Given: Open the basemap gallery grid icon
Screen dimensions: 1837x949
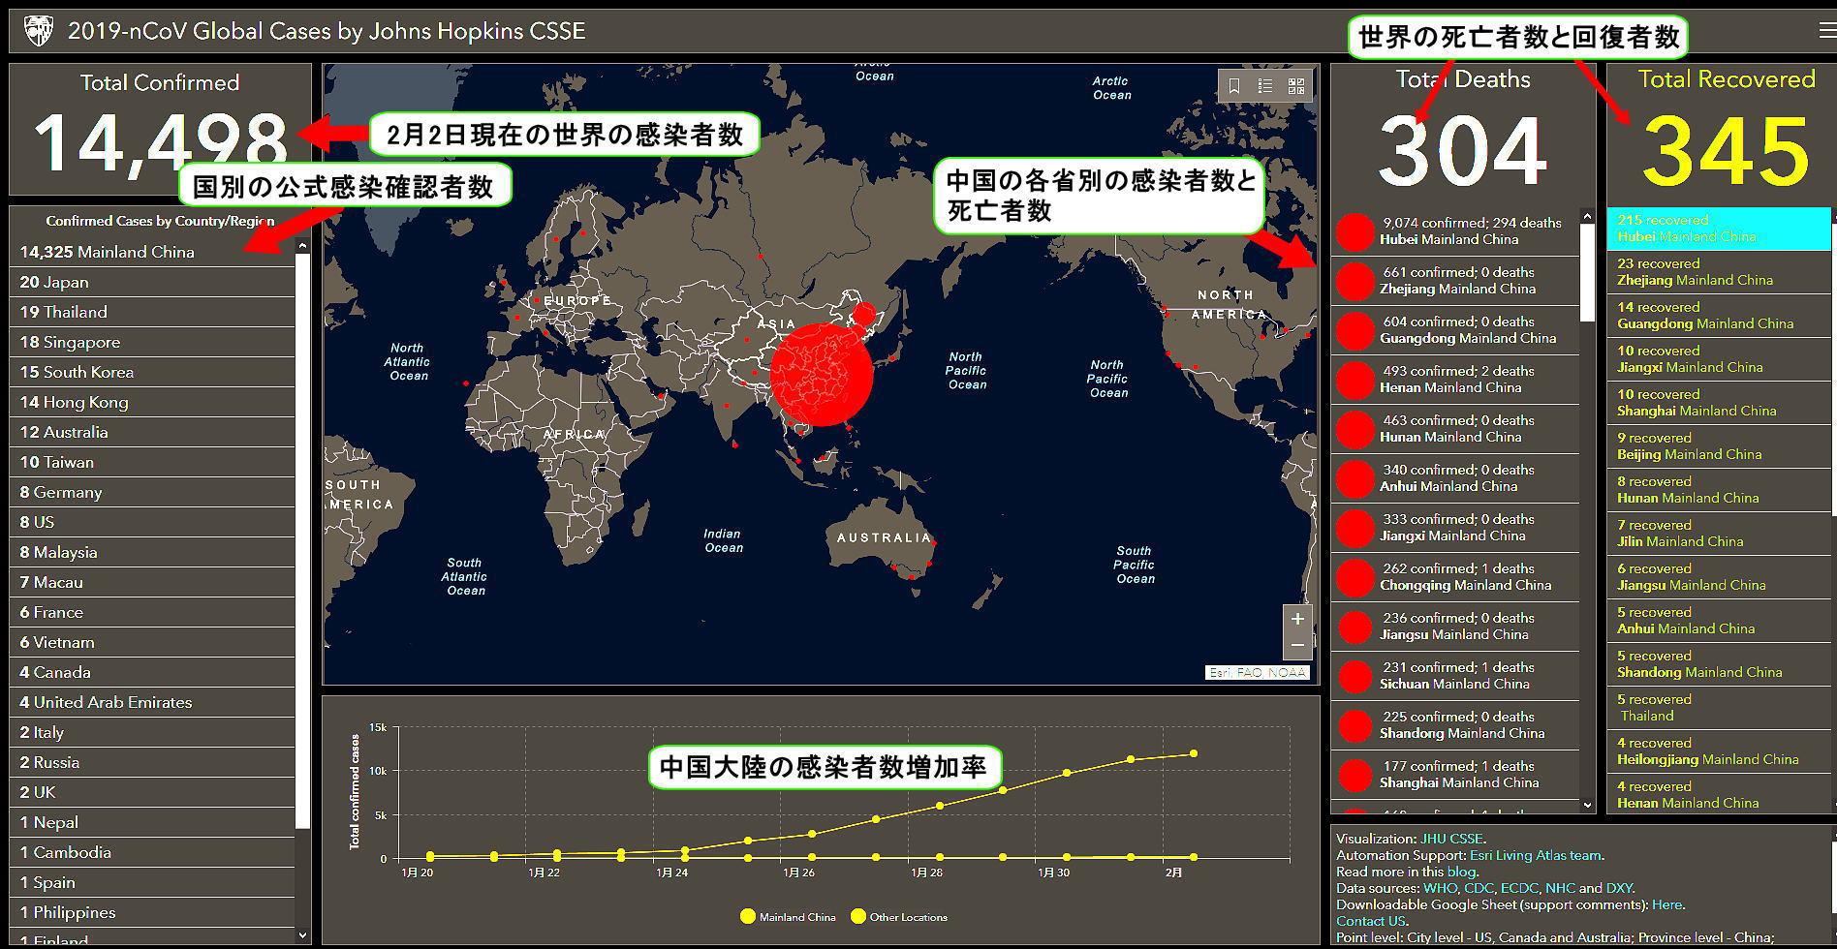Looking at the screenshot, I should (x=1295, y=86).
